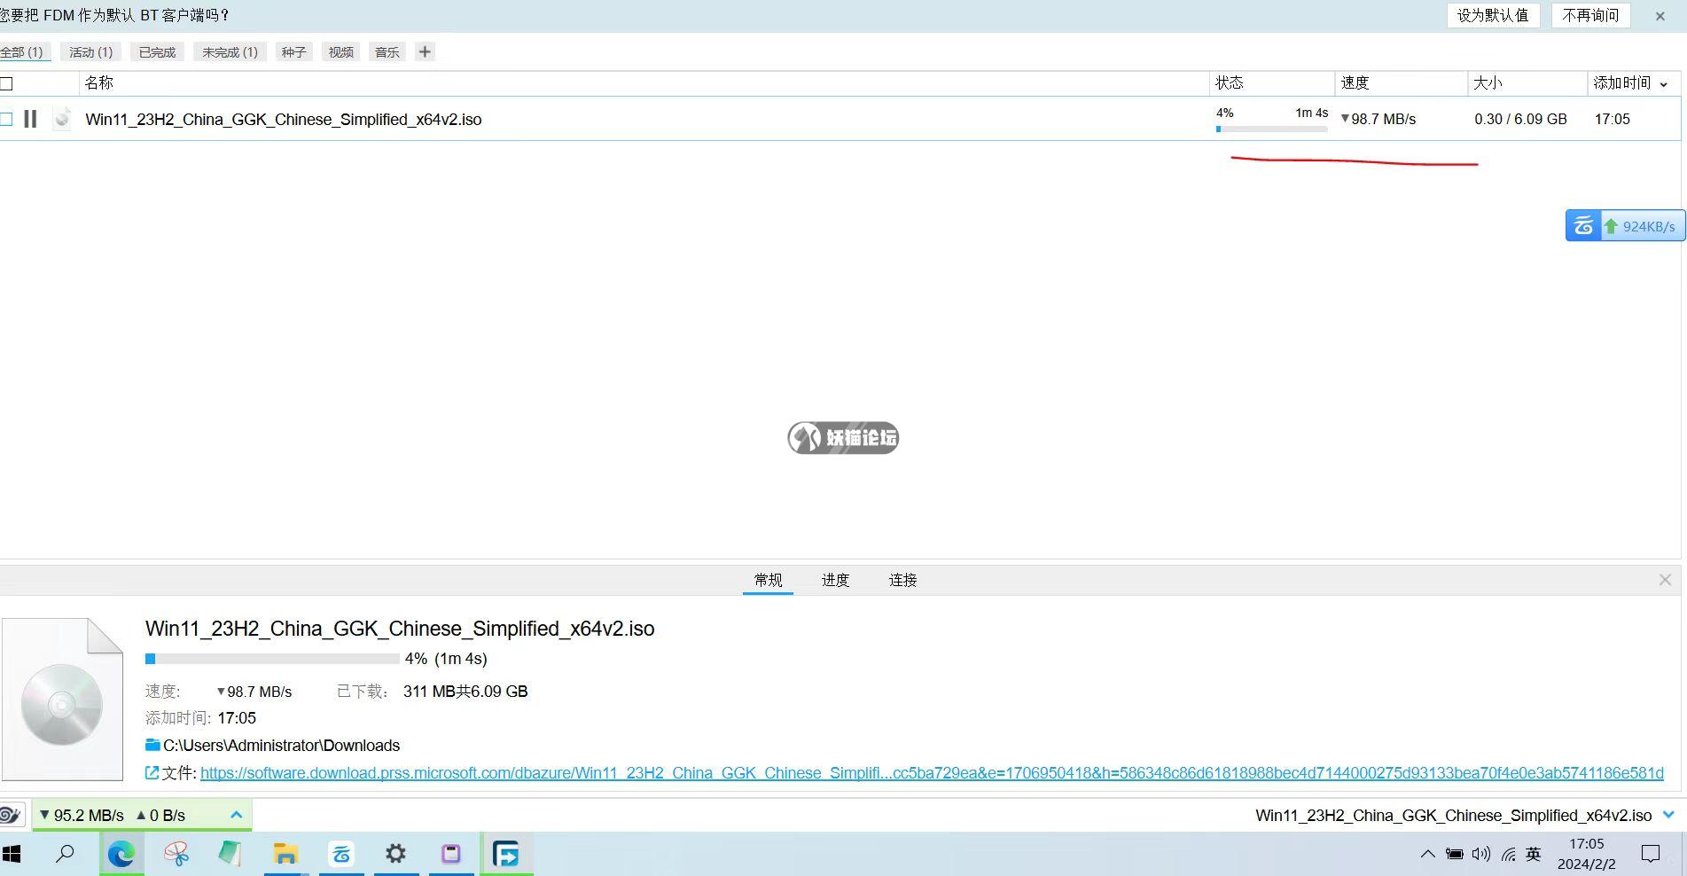Click the 98.7 MB/s speed cell
The width and height of the screenshot is (1687, 876).
(1378, 119)
